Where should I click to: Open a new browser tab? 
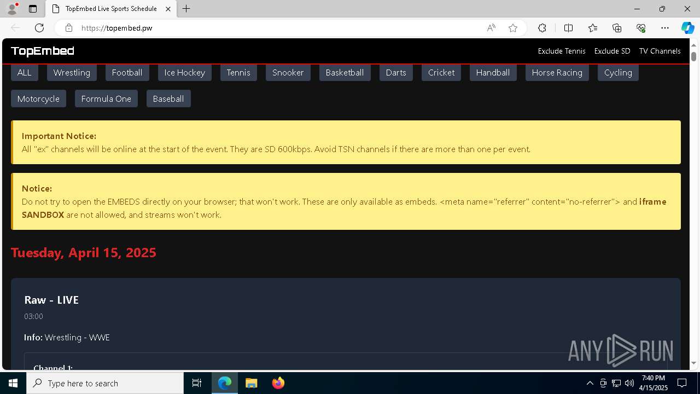coord(186,9)
